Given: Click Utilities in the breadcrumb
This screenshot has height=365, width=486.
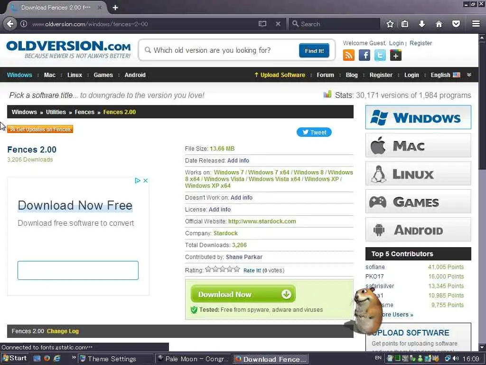Looking at the screenshot, I should (x=56, y=112).
